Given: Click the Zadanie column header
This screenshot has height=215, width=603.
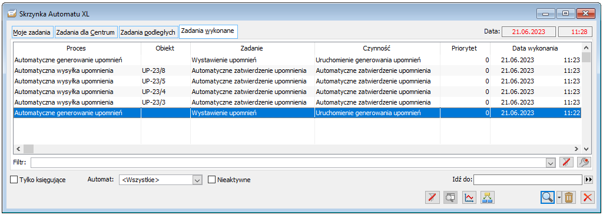Looking at the screenshot, I should 252,48.
